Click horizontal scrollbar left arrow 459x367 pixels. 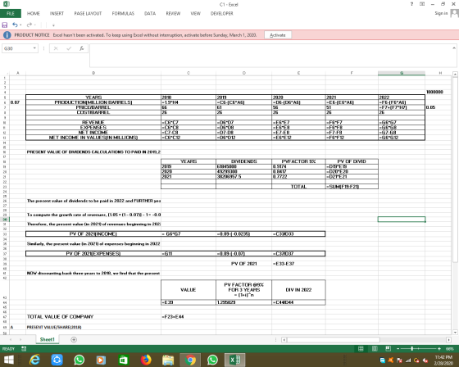pos(284,340)
